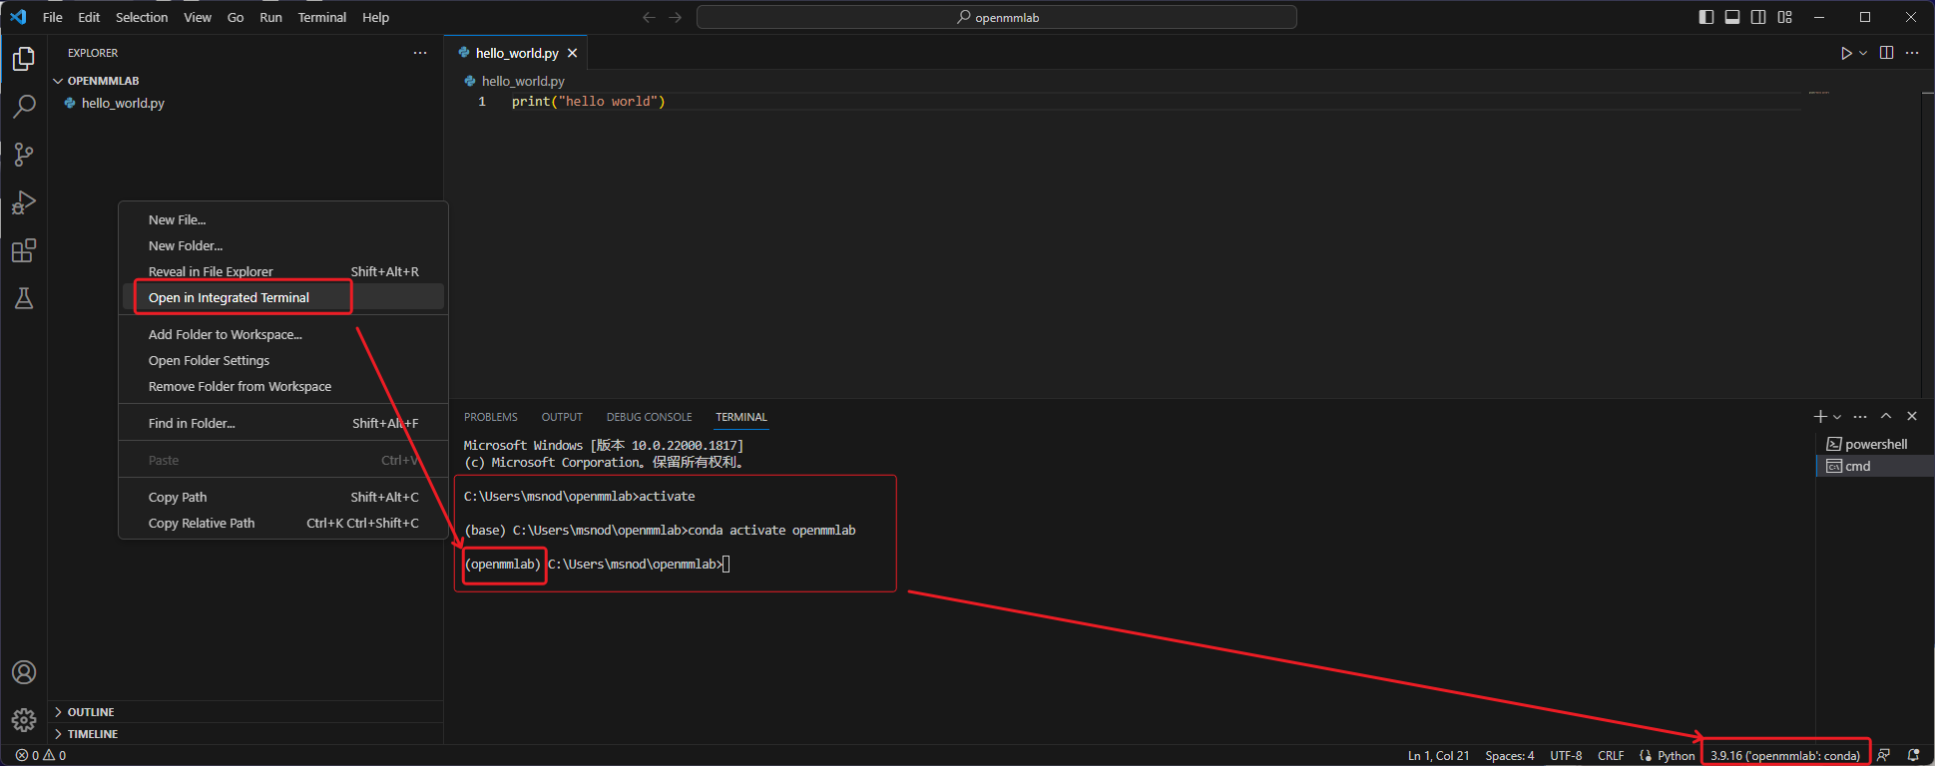
Task: Select Open in Integrated Terminal
Action: click(x=230, y=297)
